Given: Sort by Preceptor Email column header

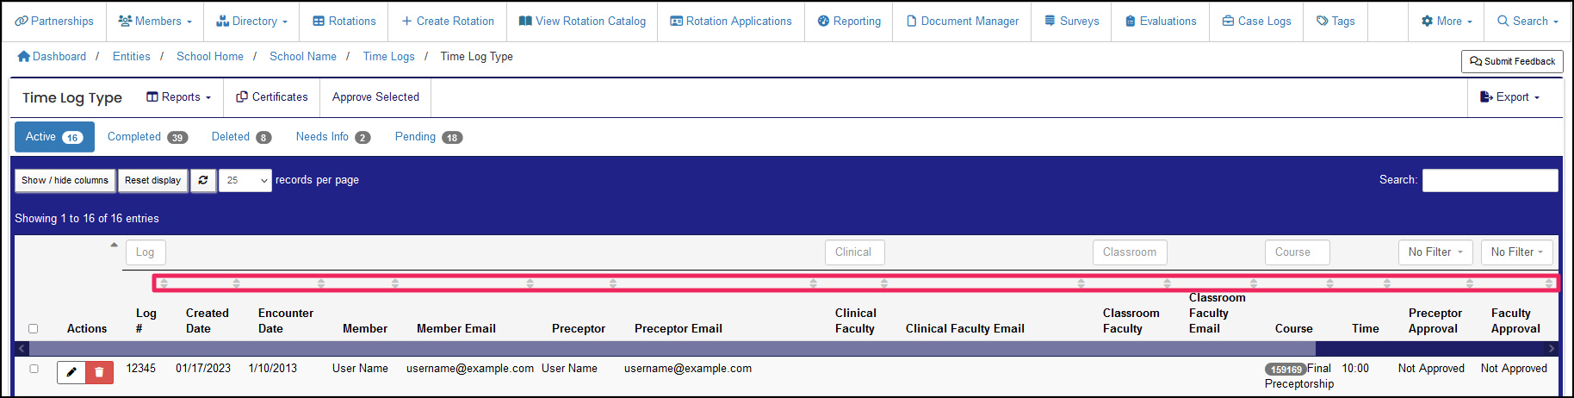Looking at the screenshot, I should 679,328.
